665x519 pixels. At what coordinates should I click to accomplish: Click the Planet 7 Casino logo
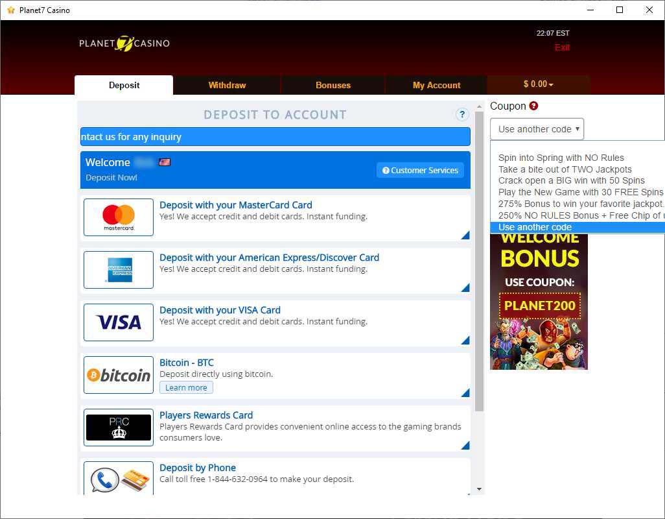pos(124,43)
